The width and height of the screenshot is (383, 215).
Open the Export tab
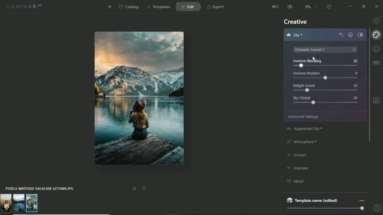[215, 7]
